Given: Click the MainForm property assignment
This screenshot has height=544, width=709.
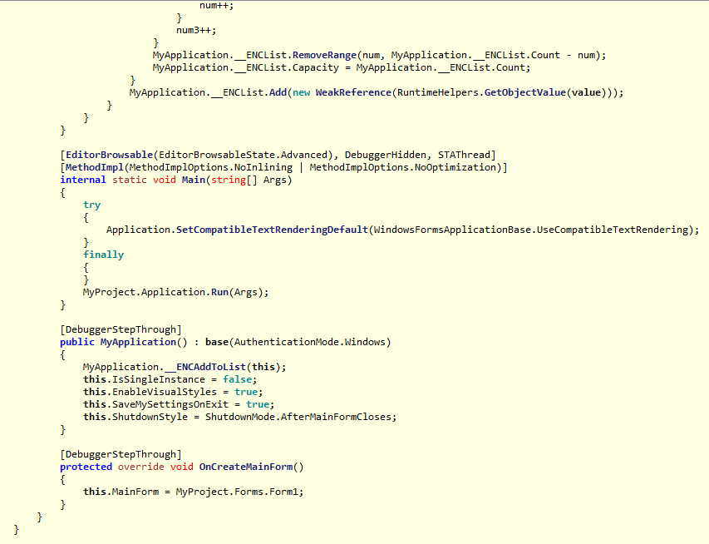Looking at the screenshot, I should [135, 492].
